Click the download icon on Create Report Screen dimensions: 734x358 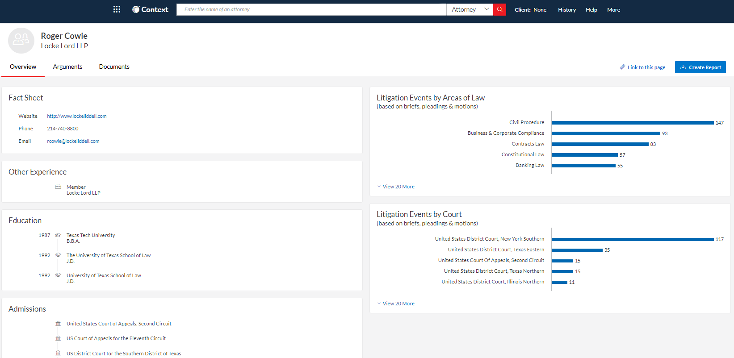(683, 67)
